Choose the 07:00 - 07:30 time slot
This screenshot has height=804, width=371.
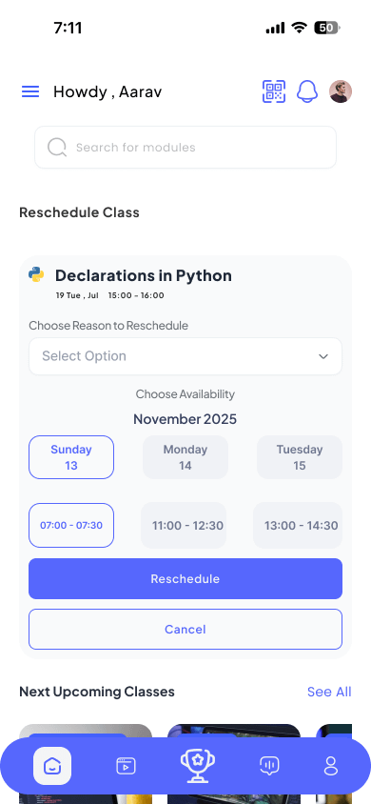(71, 526)
